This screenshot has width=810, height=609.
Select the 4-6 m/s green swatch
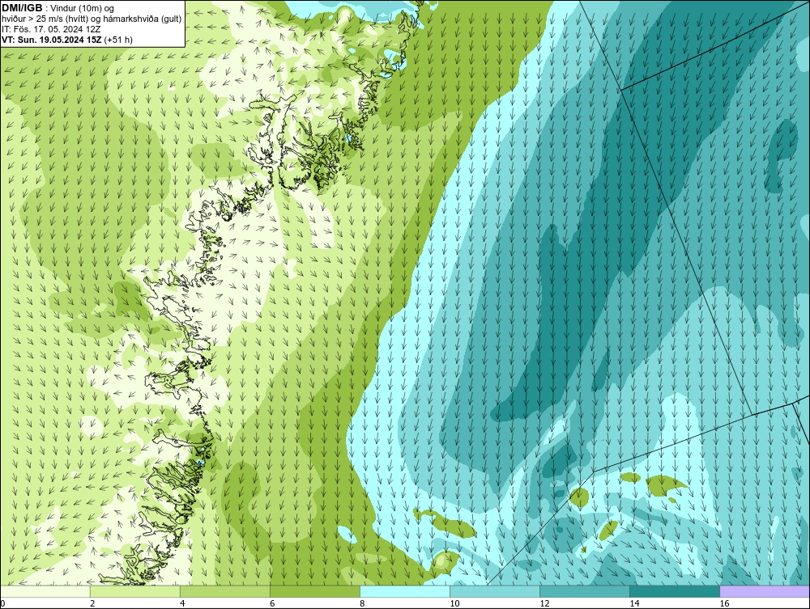coord(224,591)
